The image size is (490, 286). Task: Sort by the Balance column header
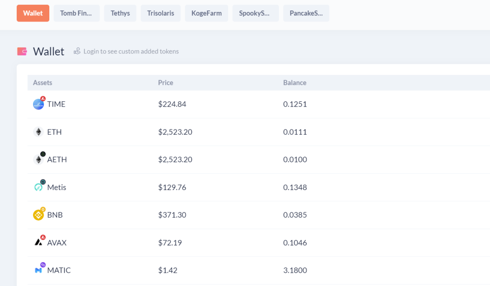(x=295, y=83)
